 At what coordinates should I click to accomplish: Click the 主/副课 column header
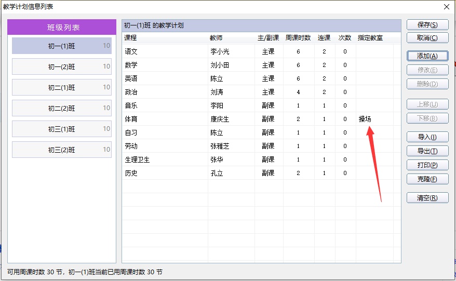pyautogui.click(x=268, y=38)
